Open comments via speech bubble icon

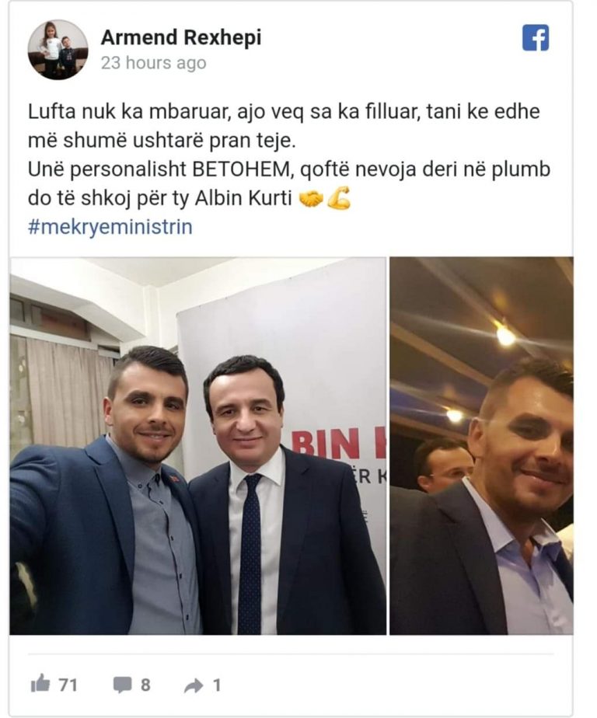pyautogui.click(x=122, y=685)
